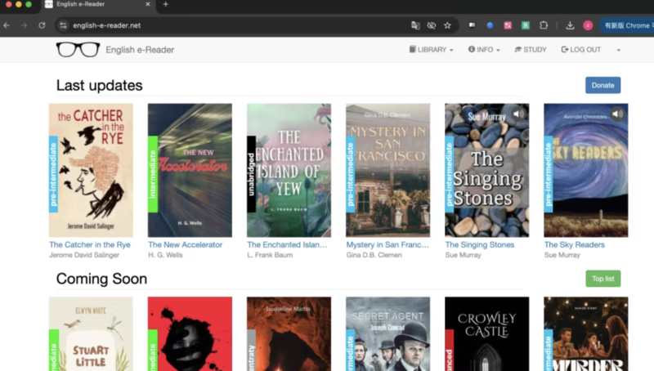Open The Enchanted Island title link
654x371 pixels.
pos(287,244)
